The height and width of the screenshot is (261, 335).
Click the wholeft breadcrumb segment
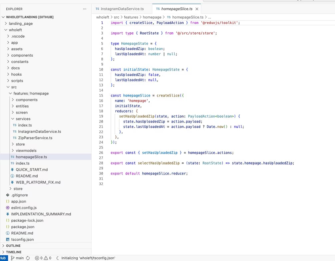(103, 17)
